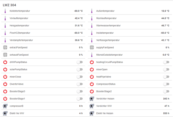Open the Vorlauftemperatur item label
The image size is (173, 117).
[19, 18]
